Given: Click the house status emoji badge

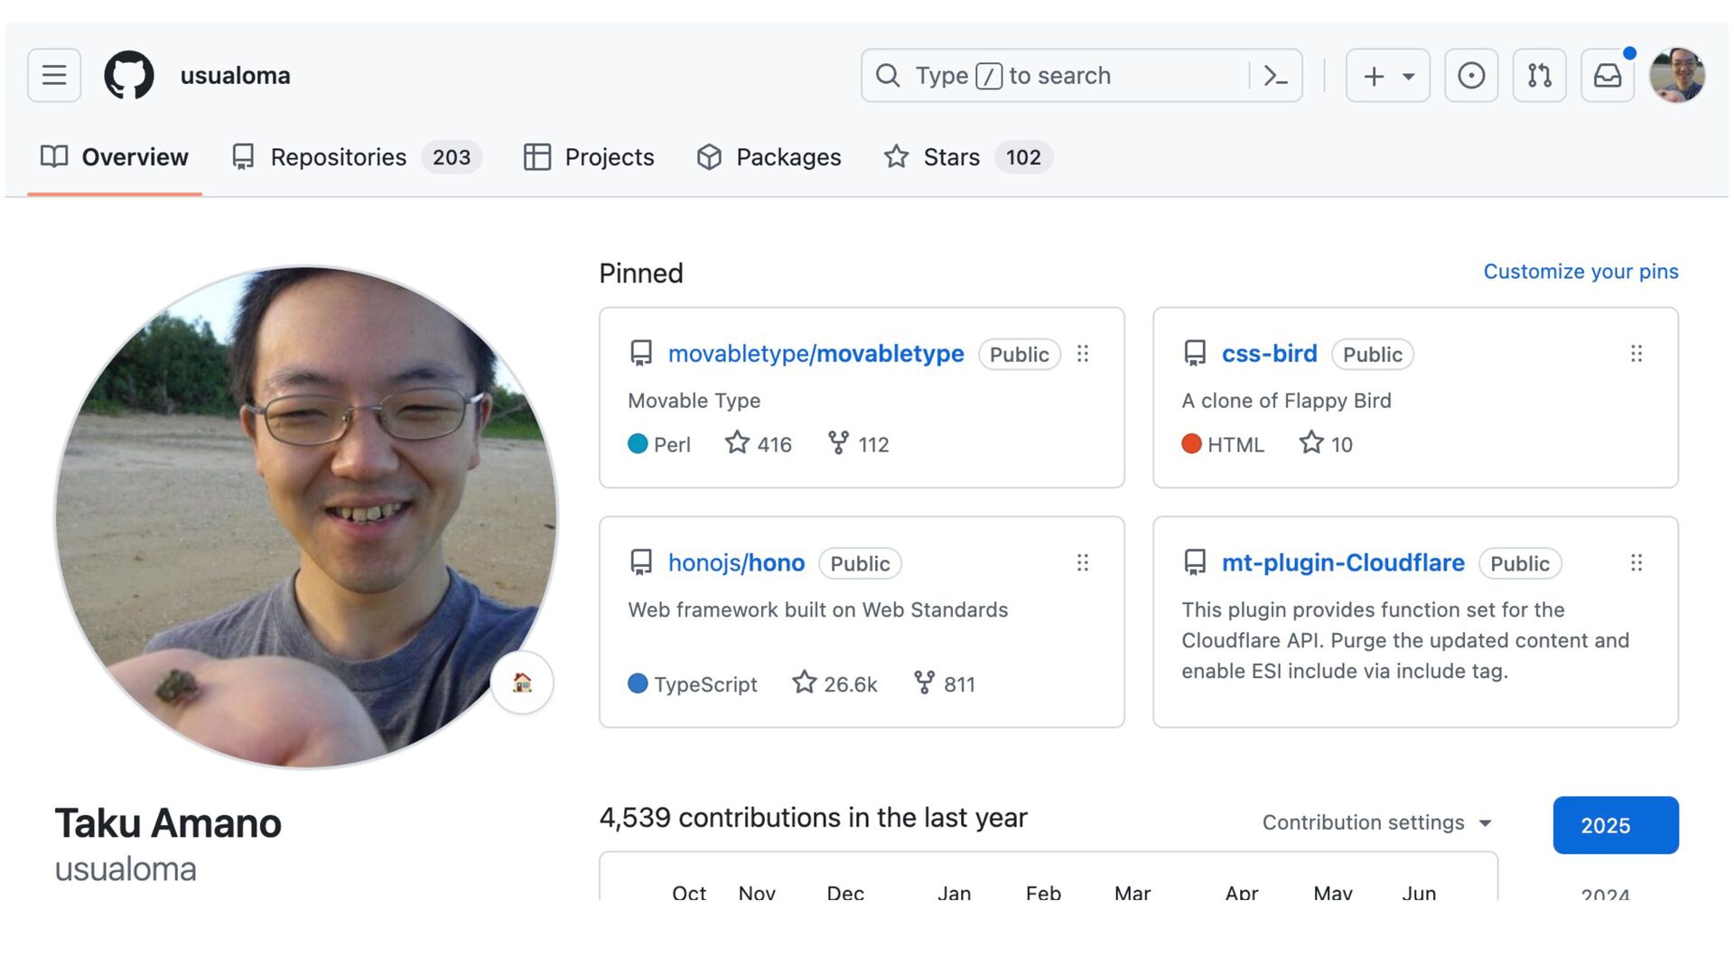Looking at the screenshot, I should tap(522, 682).
